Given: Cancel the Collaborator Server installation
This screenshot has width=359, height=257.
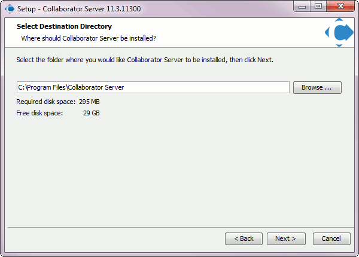Looking at the screenshot, I should tap(331, 238).
